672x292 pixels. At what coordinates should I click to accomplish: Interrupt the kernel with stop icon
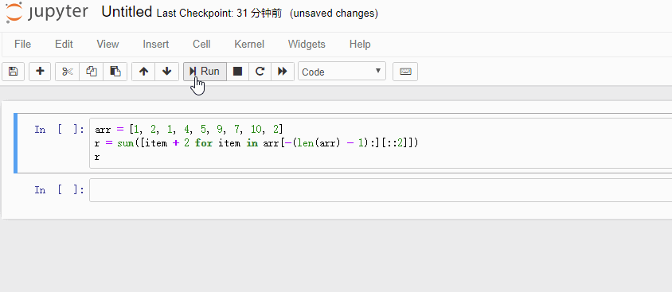click(237, 72)
